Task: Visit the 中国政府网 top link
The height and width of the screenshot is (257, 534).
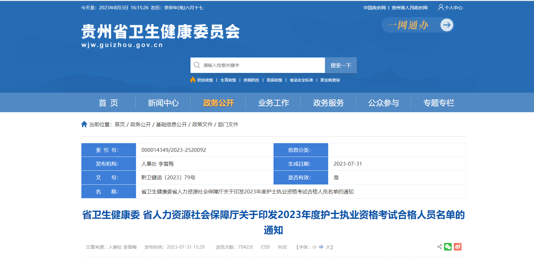Action: (374, 8)
